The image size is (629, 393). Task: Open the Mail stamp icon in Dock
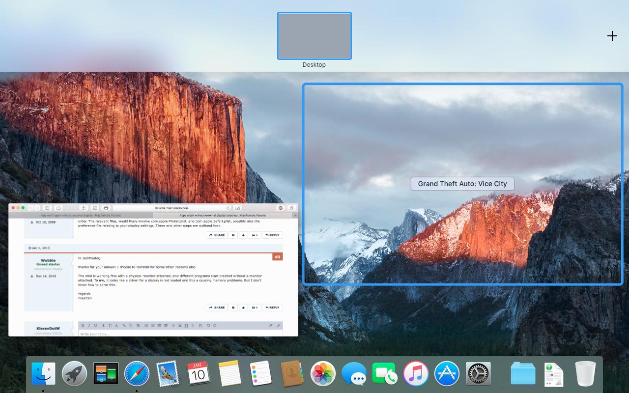[168, 374]
